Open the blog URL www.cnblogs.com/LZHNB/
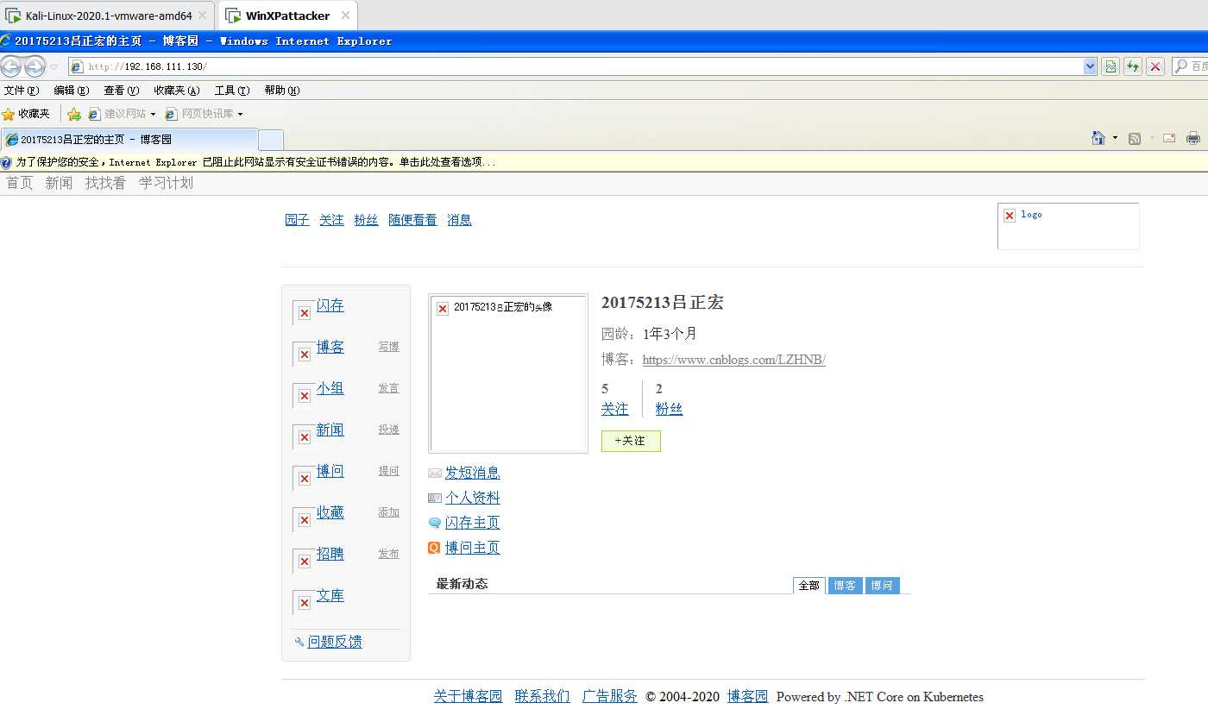 [734, 360]
